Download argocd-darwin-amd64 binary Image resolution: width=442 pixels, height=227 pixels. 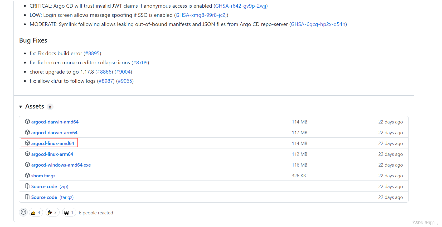coord(55,122)
